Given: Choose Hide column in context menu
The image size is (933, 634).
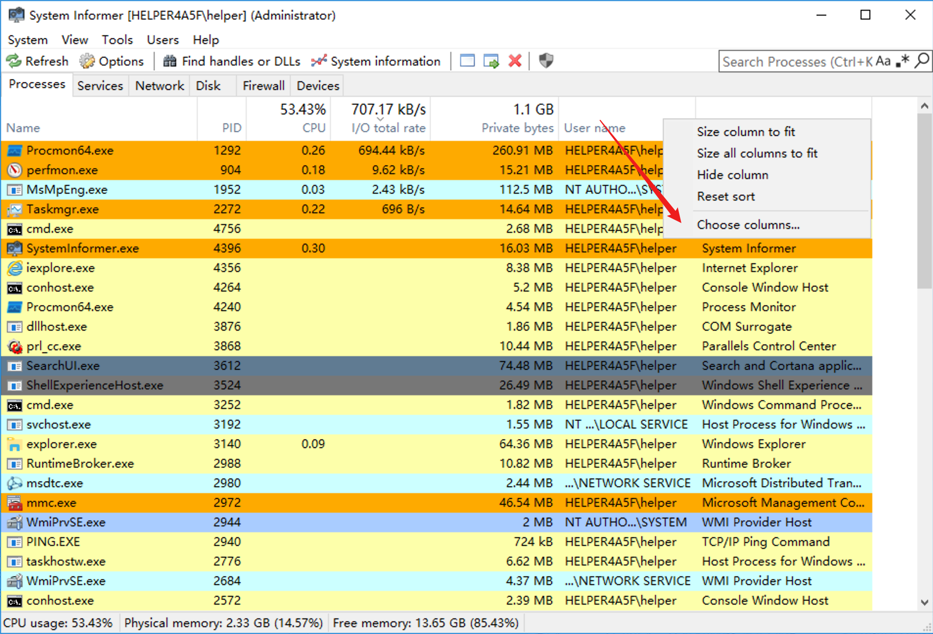Looking at the screenshot, I should (732, 175).
